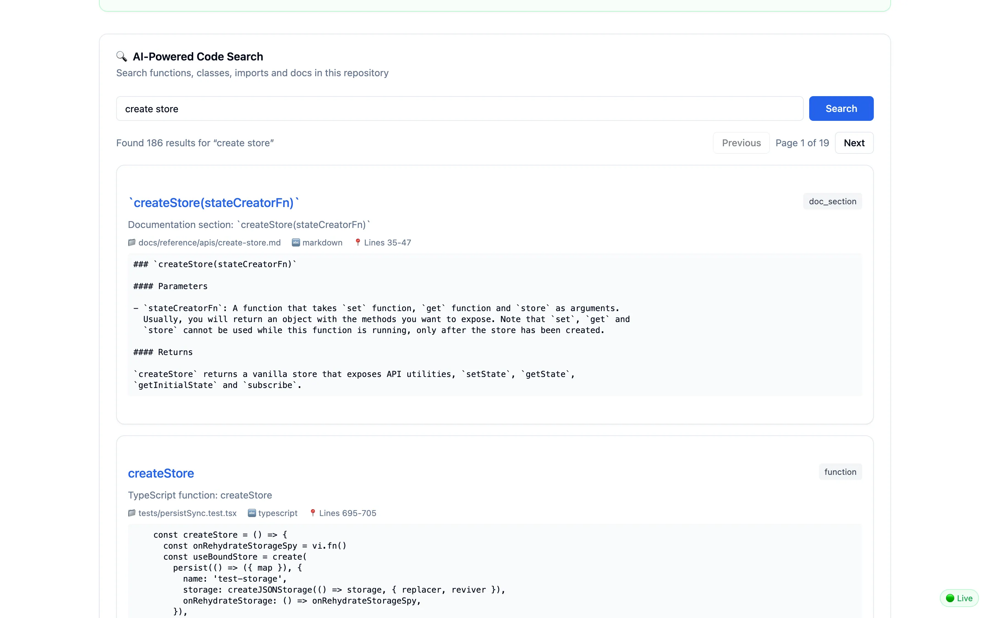This screenshot has height=618, width=990.
Task: Click the "name: 'test-storage'," code line
Action: point(235,579)
